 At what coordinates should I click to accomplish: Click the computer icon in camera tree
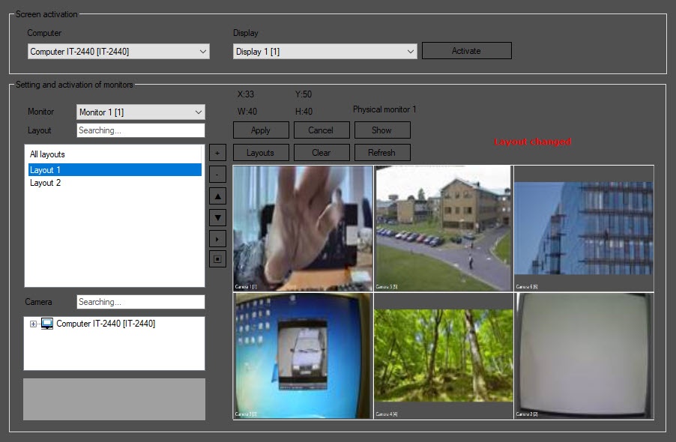pos(47,324)
